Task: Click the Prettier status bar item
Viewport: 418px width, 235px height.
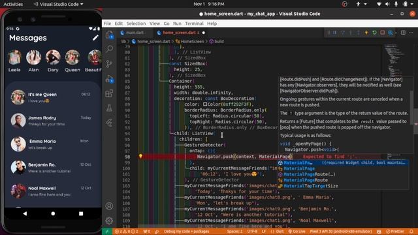Action: (x=395, y=231)
